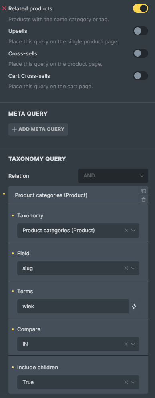
Task: Click the red X beside Related products
Action: pyautogui.click(x=4, y=9)
